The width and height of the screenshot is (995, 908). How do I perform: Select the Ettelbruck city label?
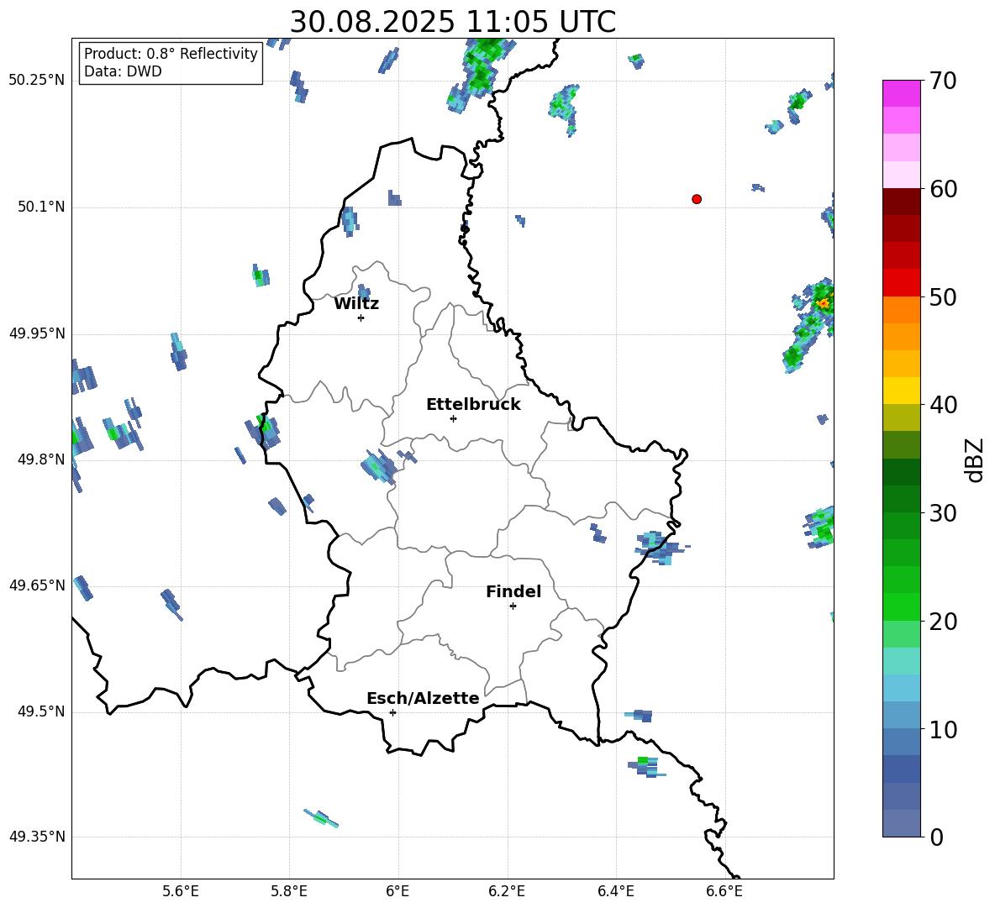473,404
